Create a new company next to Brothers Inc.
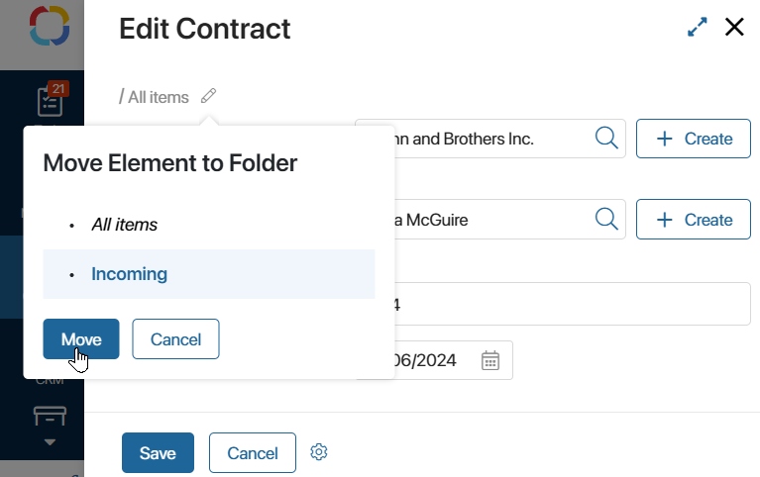 coord(693,139)
